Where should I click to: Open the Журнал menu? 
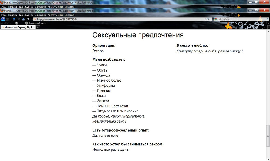coord(29,15)
